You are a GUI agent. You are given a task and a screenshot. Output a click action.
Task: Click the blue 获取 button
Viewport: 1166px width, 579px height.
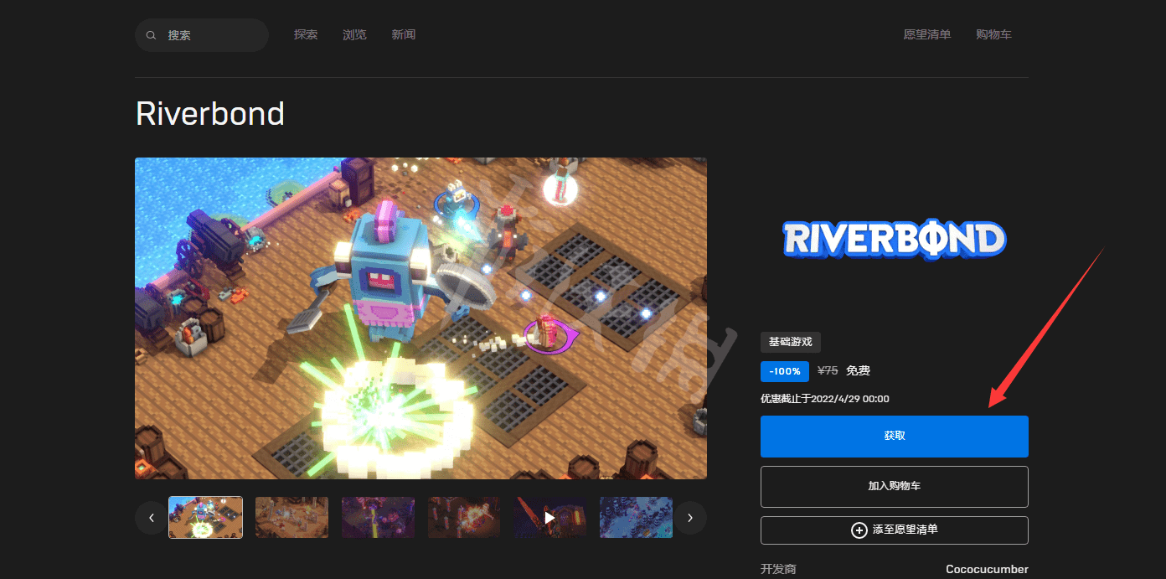[895, 437]
